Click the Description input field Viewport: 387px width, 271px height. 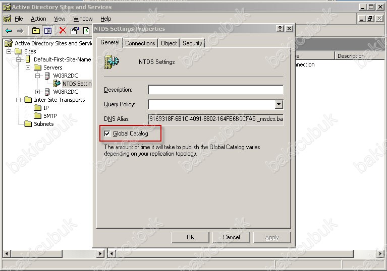[x=216, y=90]
